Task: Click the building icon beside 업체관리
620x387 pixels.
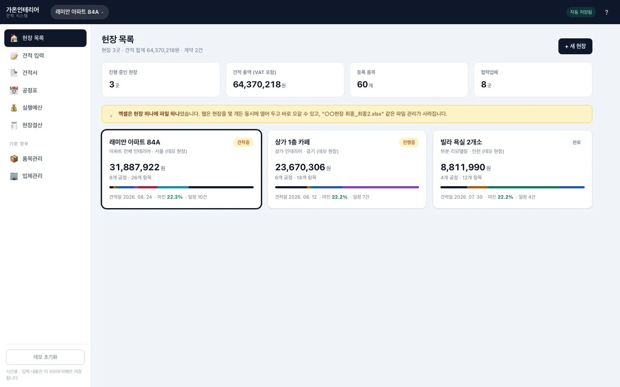Action: click(14, 176)
